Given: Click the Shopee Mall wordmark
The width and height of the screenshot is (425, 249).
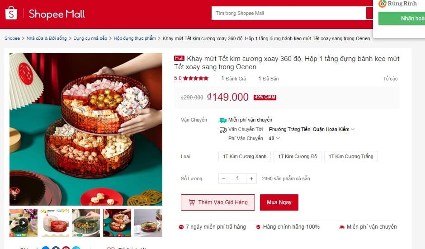Looking at the screenshot, I should tap(57, 14).
